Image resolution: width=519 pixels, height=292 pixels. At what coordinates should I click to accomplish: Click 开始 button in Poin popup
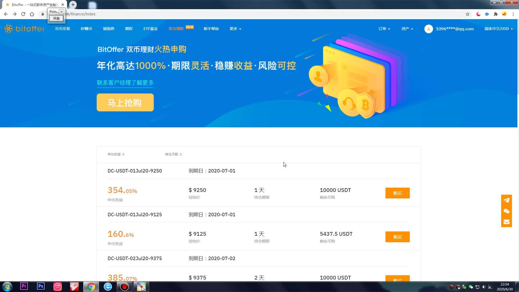[56, 18]
